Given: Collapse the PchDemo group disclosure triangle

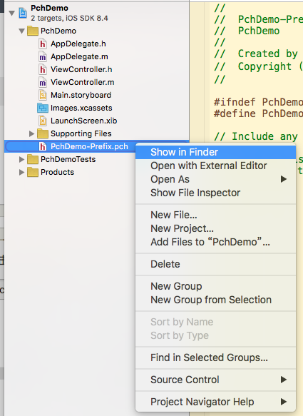Looking at the screenshot, I should tap(21, 31).
